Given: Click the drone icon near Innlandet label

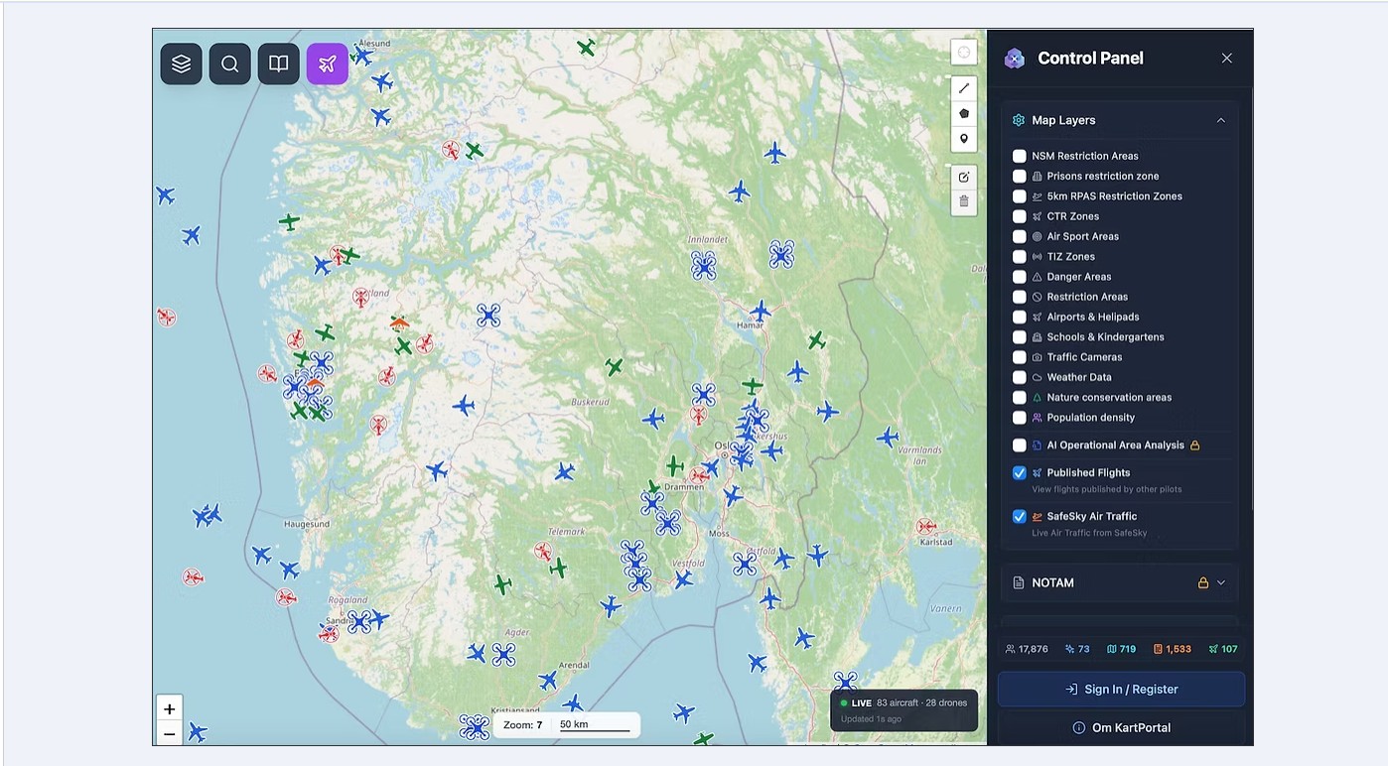Looking at the screenshot, I should point(704,265).
